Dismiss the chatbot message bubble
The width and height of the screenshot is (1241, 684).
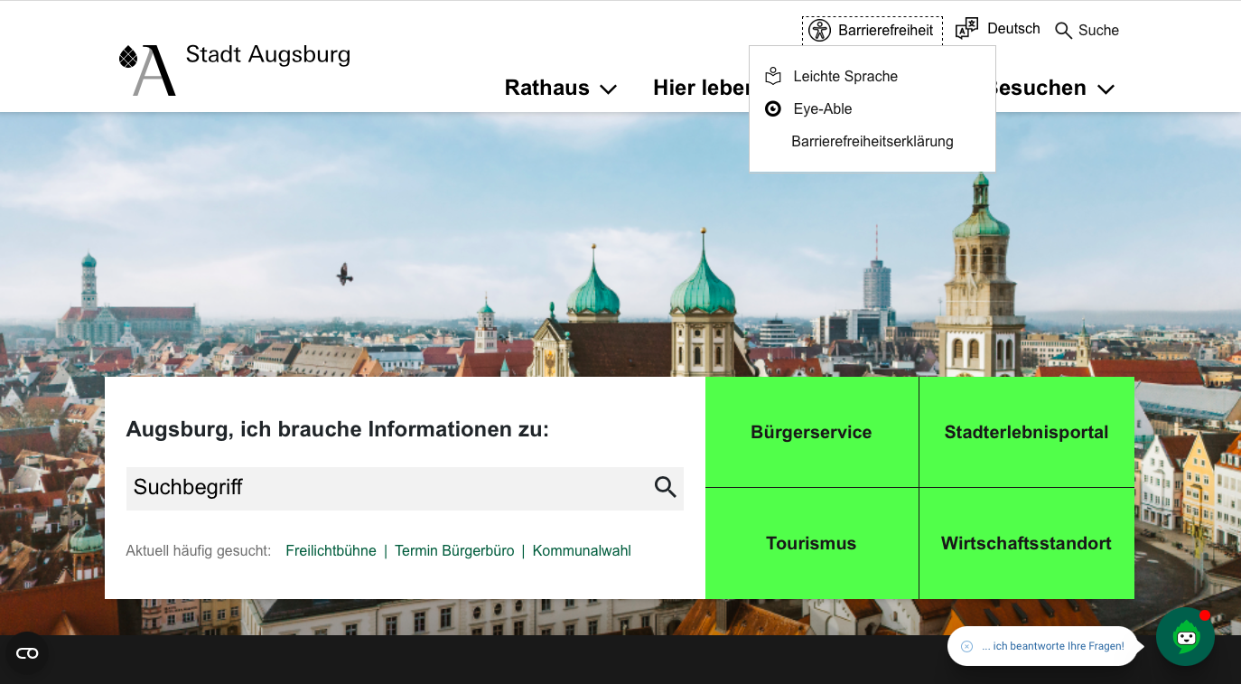pos(967,645)
